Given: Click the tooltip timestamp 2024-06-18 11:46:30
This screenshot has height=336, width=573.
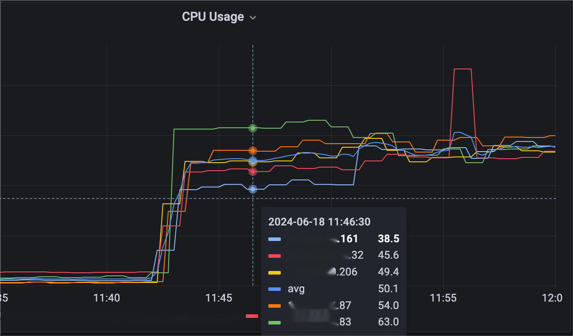Looking at the screenshot, I should 319,221.
